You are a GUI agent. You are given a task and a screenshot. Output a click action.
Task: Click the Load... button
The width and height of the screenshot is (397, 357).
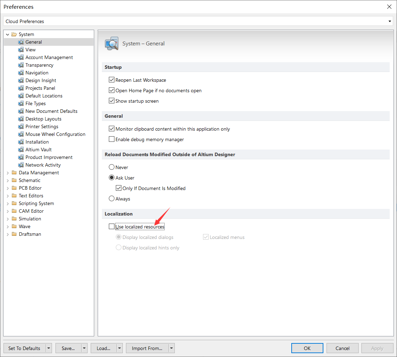click(103, 348)
